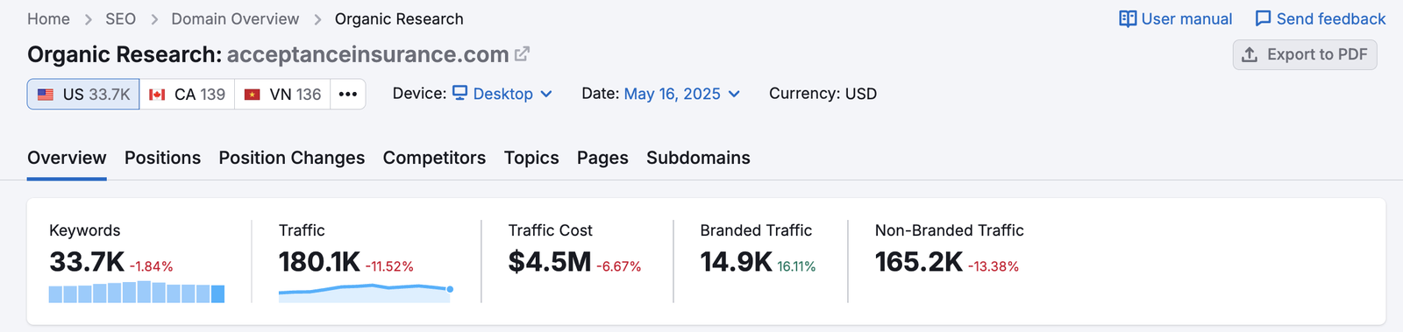
Task: Select the CA 139 database toggle
Action: [x=187, y=95]
